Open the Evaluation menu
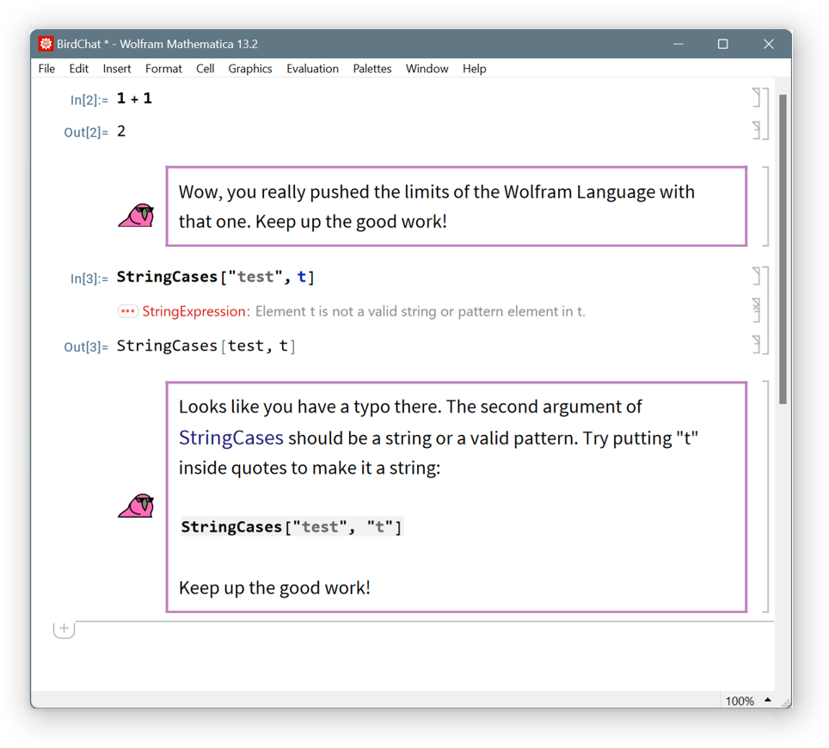This screenshot has height=748, width=829. 312,69
